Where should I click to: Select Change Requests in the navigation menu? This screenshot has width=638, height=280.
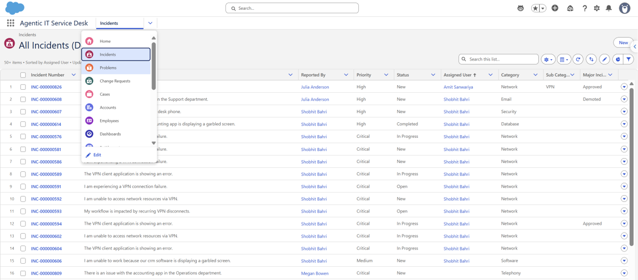[116, 81]
